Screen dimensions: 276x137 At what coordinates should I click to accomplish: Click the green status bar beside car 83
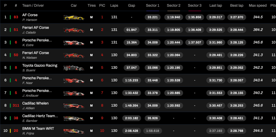coord(10,17)
